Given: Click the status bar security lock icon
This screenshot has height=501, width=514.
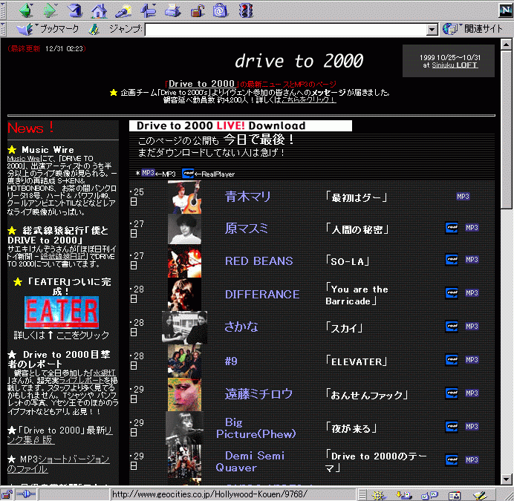Looking at the screenshot, I should (x=6, y=494).
